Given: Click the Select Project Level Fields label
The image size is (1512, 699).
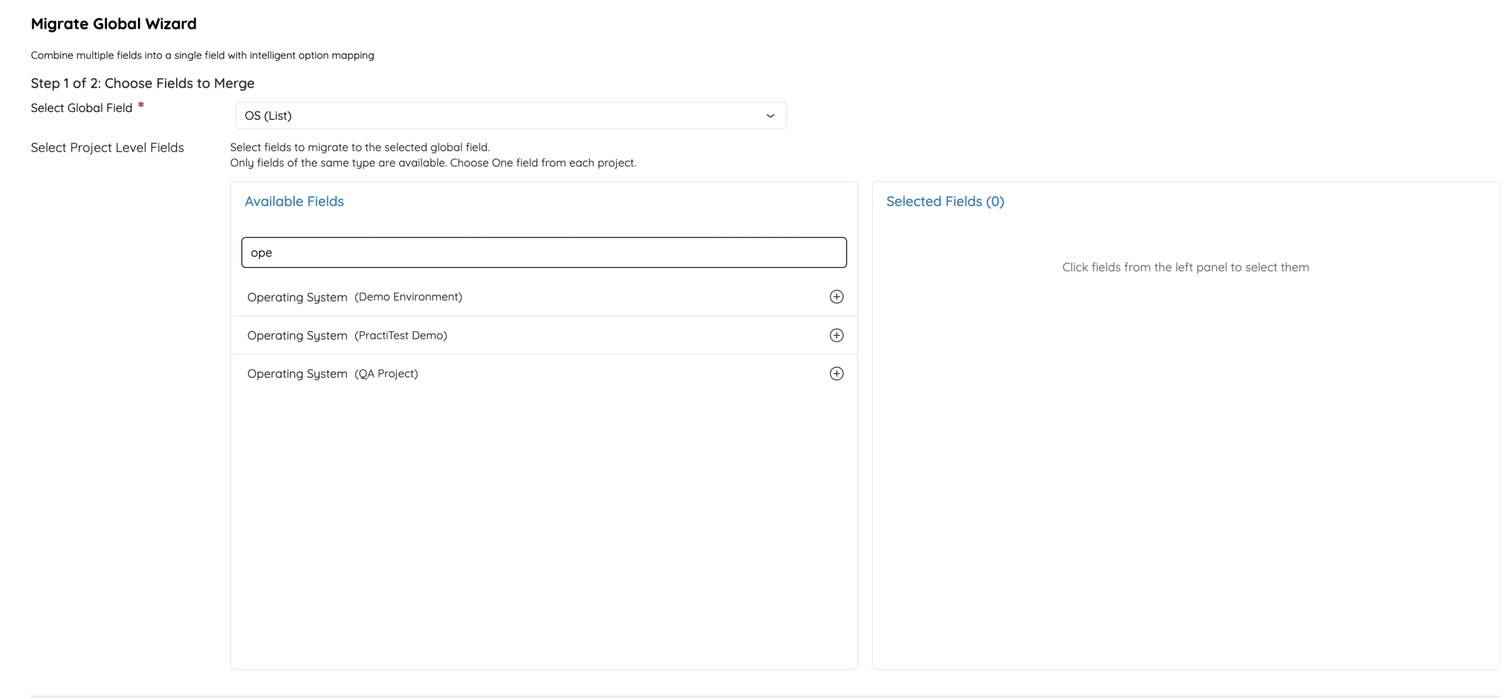Looking at the screenshot, I should click(107, 148).
